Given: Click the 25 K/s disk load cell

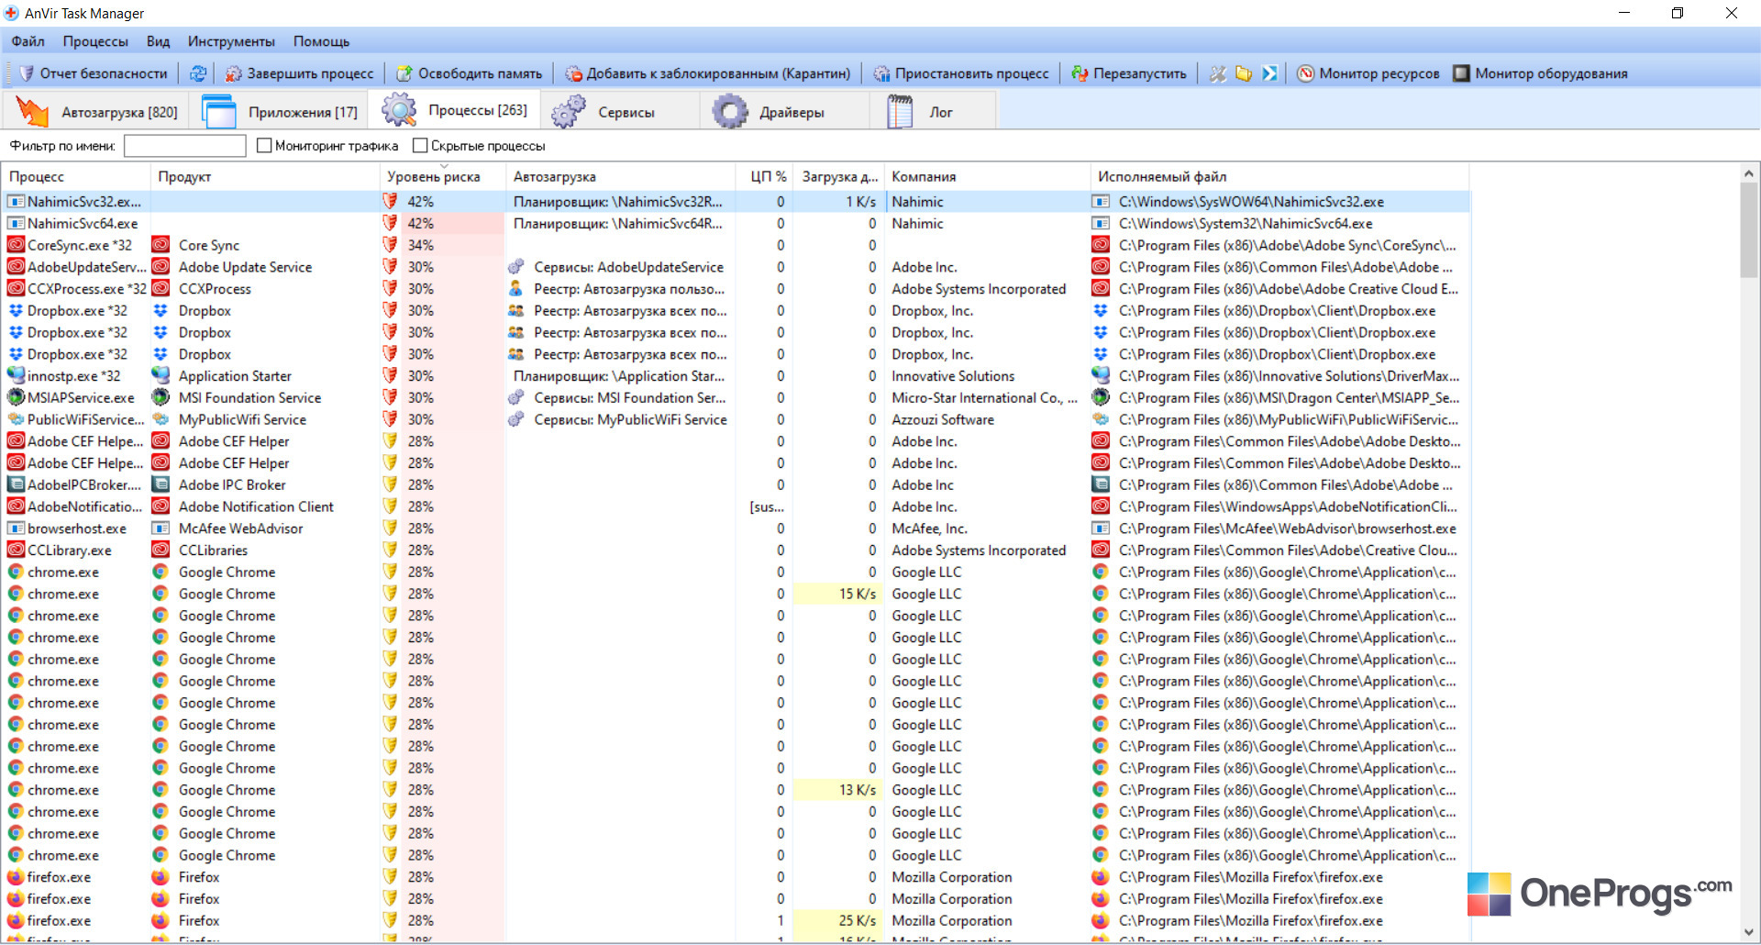Looking at the screenshot, I should pyautogui.click(x=837, y=920).
